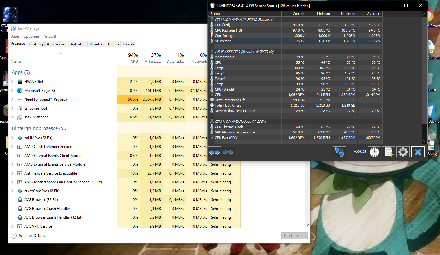Screen dimensions: 440x255
Task: Switch to the Autostart tab
Action: [78, 44]
